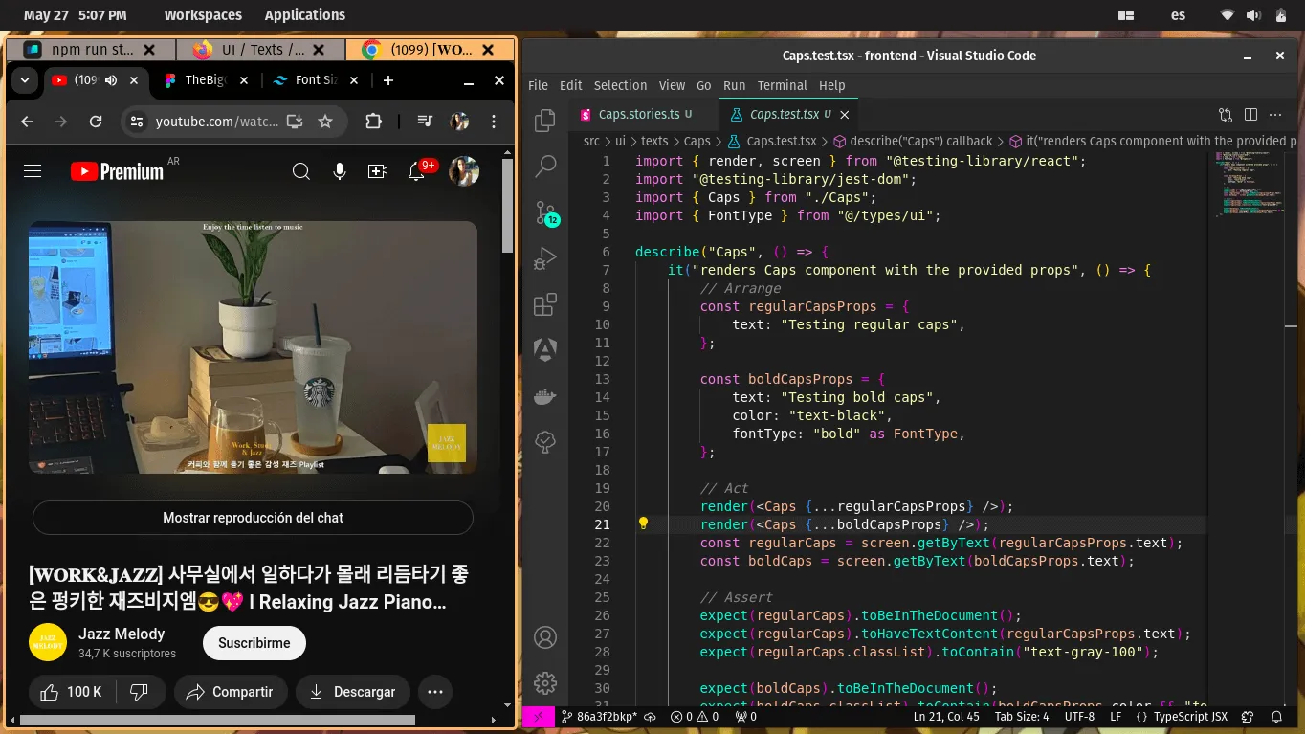Open the Applications menu in top panel
The image size is (1305, 734).
pos(305,15)
